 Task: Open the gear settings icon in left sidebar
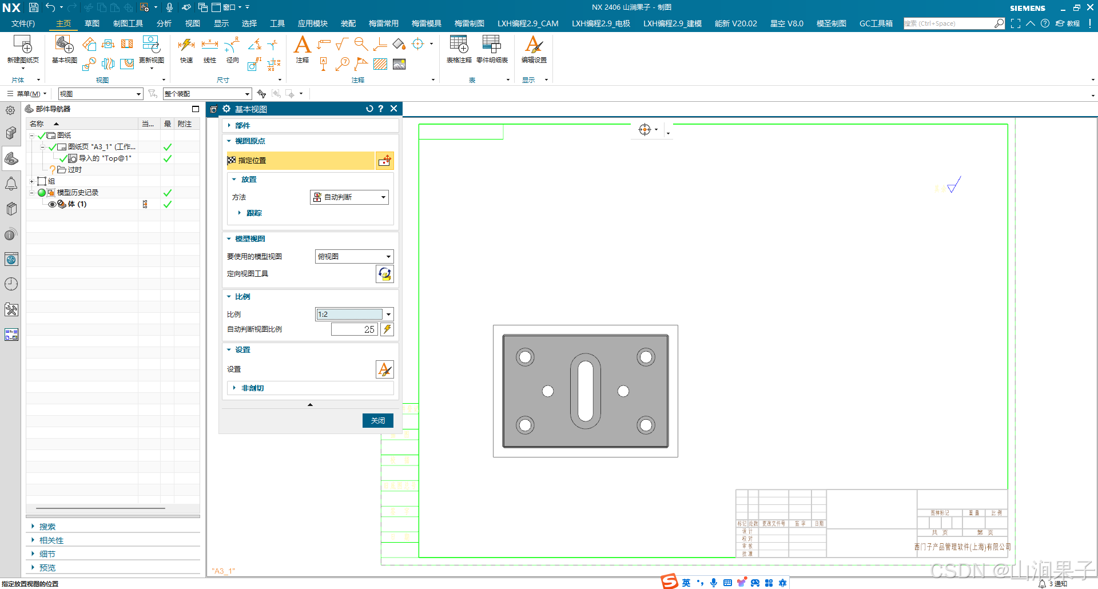tap(11, 110)
